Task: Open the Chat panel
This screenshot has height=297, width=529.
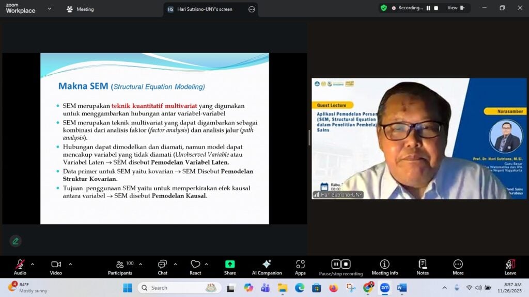Action: coord(162,267)
